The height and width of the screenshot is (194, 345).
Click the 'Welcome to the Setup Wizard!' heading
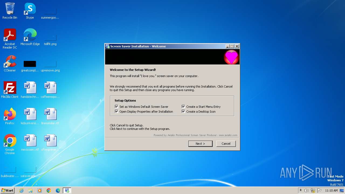click(133, 70)
